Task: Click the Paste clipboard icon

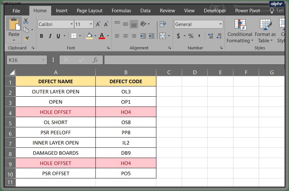Action: click(14, 24)
